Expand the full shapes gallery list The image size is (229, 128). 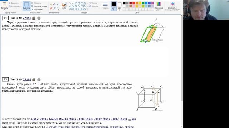(x=87, y=9)
